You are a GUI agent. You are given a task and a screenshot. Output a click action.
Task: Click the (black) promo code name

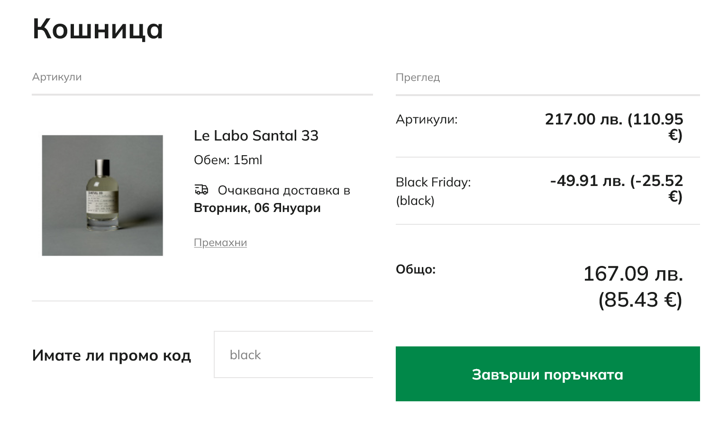(415, 201)
